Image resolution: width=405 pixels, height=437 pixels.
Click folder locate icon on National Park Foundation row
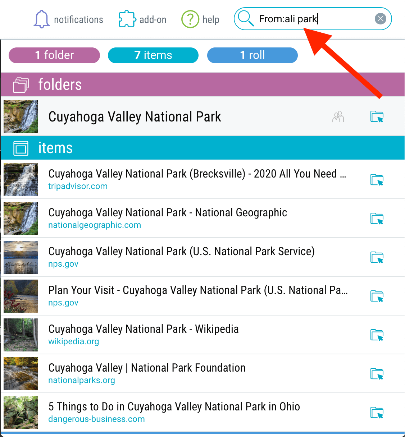(377, 374)
